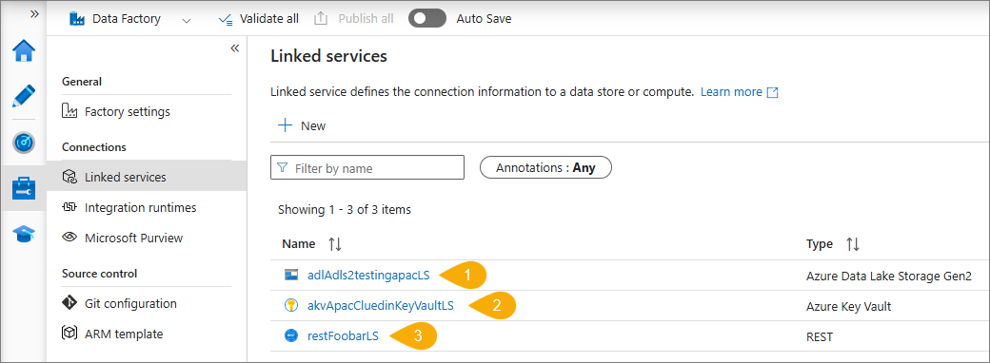Open restFoobarLS linked service
The height and width of the screenshot is (363, 990).
[343, 335]
